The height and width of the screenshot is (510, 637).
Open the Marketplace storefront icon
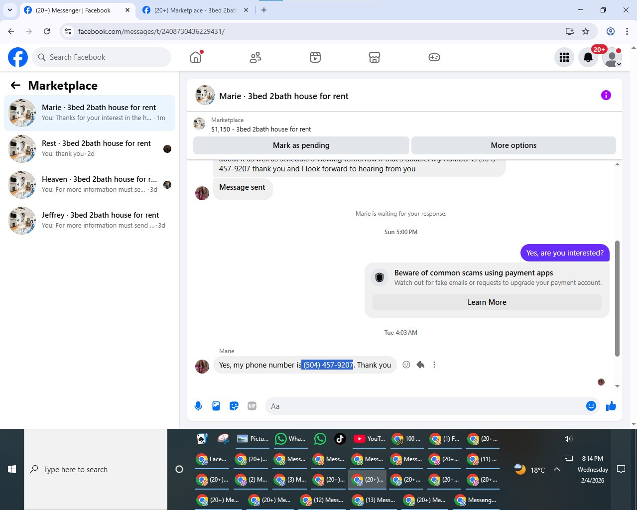[375, 57]
